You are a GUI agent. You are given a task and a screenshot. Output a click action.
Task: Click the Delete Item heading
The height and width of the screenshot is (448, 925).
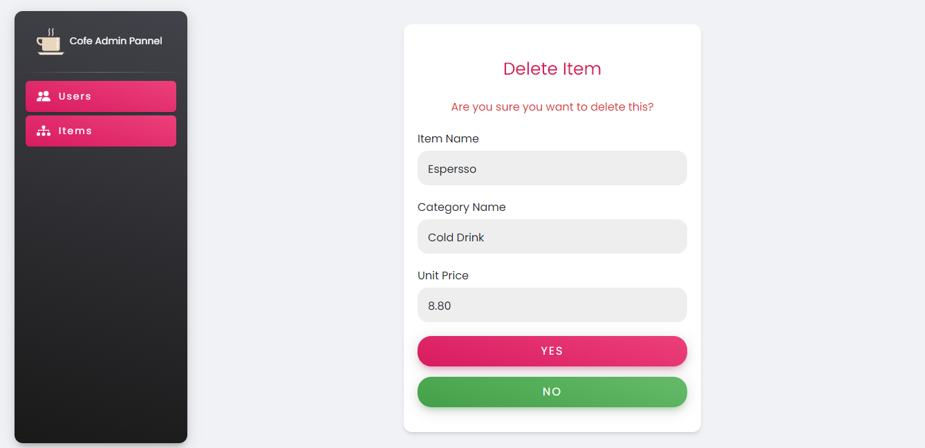[552, 68]
